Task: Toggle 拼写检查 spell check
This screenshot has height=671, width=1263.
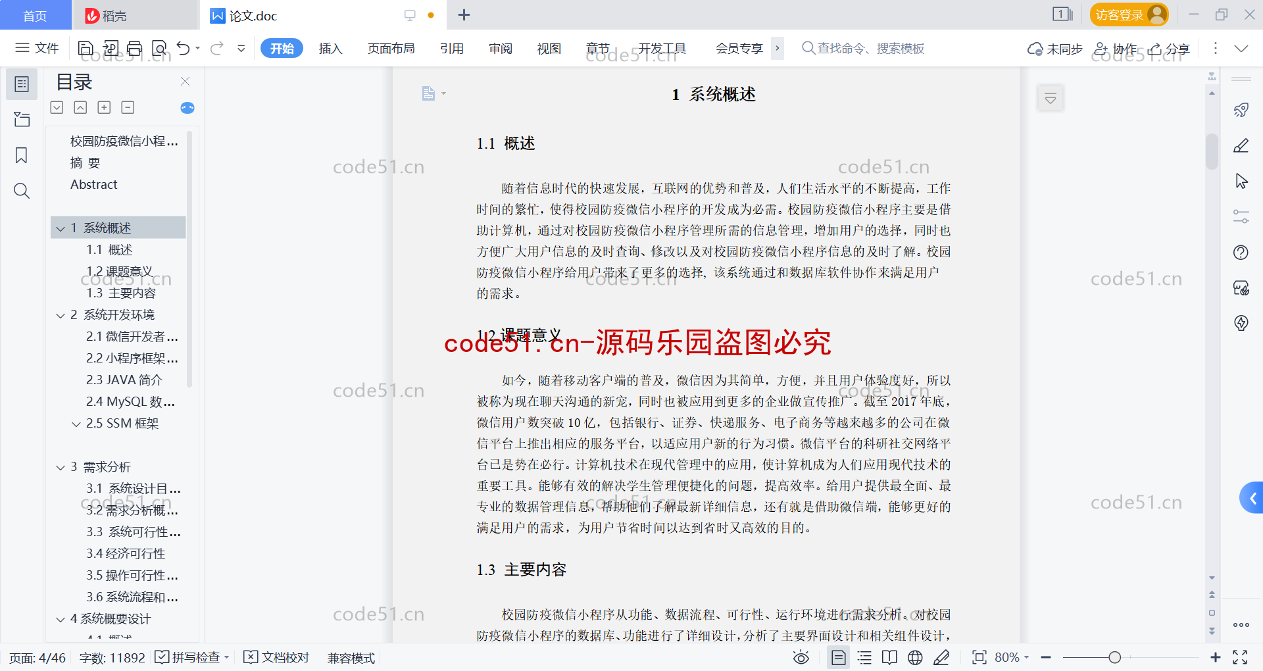Action: [191, 657]
